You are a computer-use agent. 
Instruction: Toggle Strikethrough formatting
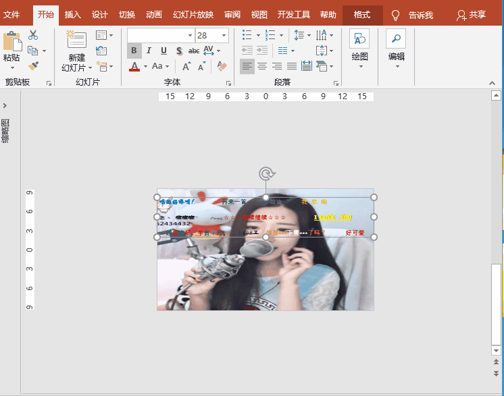coord(194,51)
